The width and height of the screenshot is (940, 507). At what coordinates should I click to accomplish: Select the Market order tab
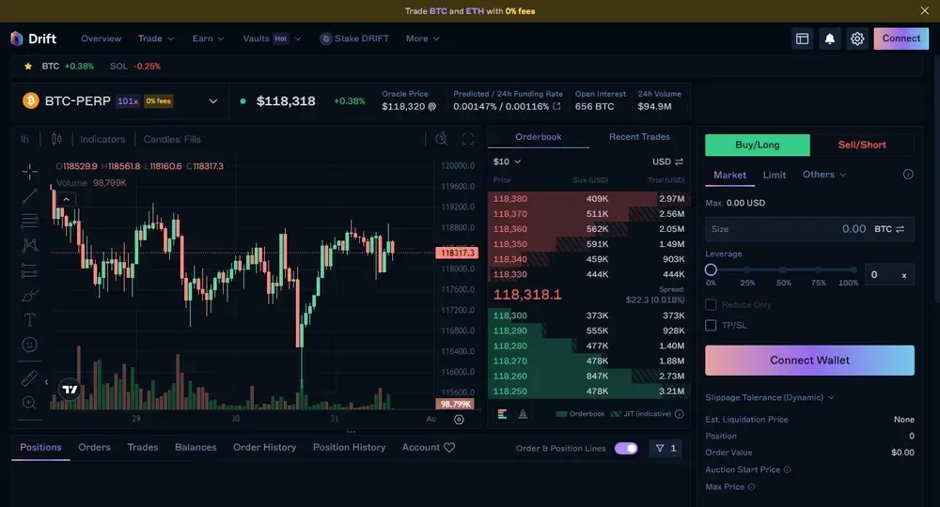[x=729, y=175]
